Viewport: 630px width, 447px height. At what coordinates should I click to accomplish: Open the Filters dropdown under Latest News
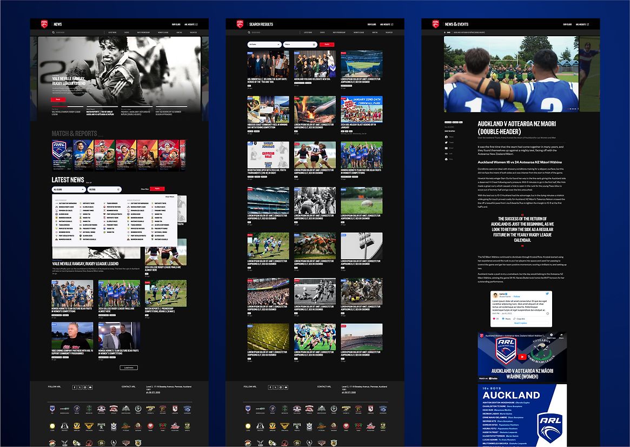[104, 189]
